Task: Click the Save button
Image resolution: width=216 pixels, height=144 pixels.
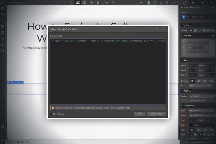Action: coord(139,114)
